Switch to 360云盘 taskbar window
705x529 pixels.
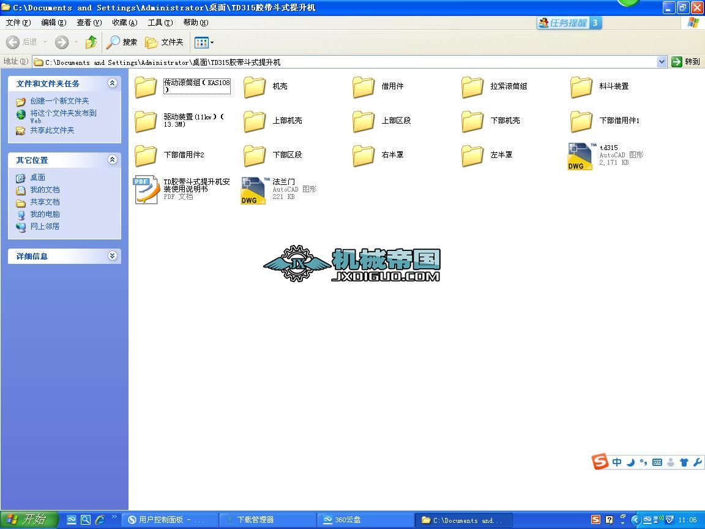click(365, 520)
